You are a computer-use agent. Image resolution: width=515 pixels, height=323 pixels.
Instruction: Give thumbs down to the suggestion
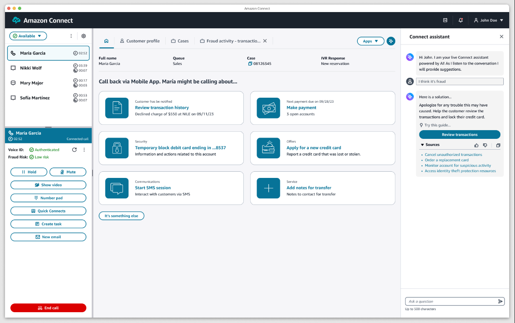point(485,145)
